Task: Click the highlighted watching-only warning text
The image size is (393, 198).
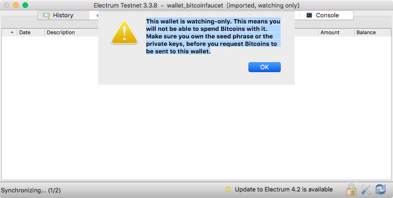Action: click(x=213, y=36)
